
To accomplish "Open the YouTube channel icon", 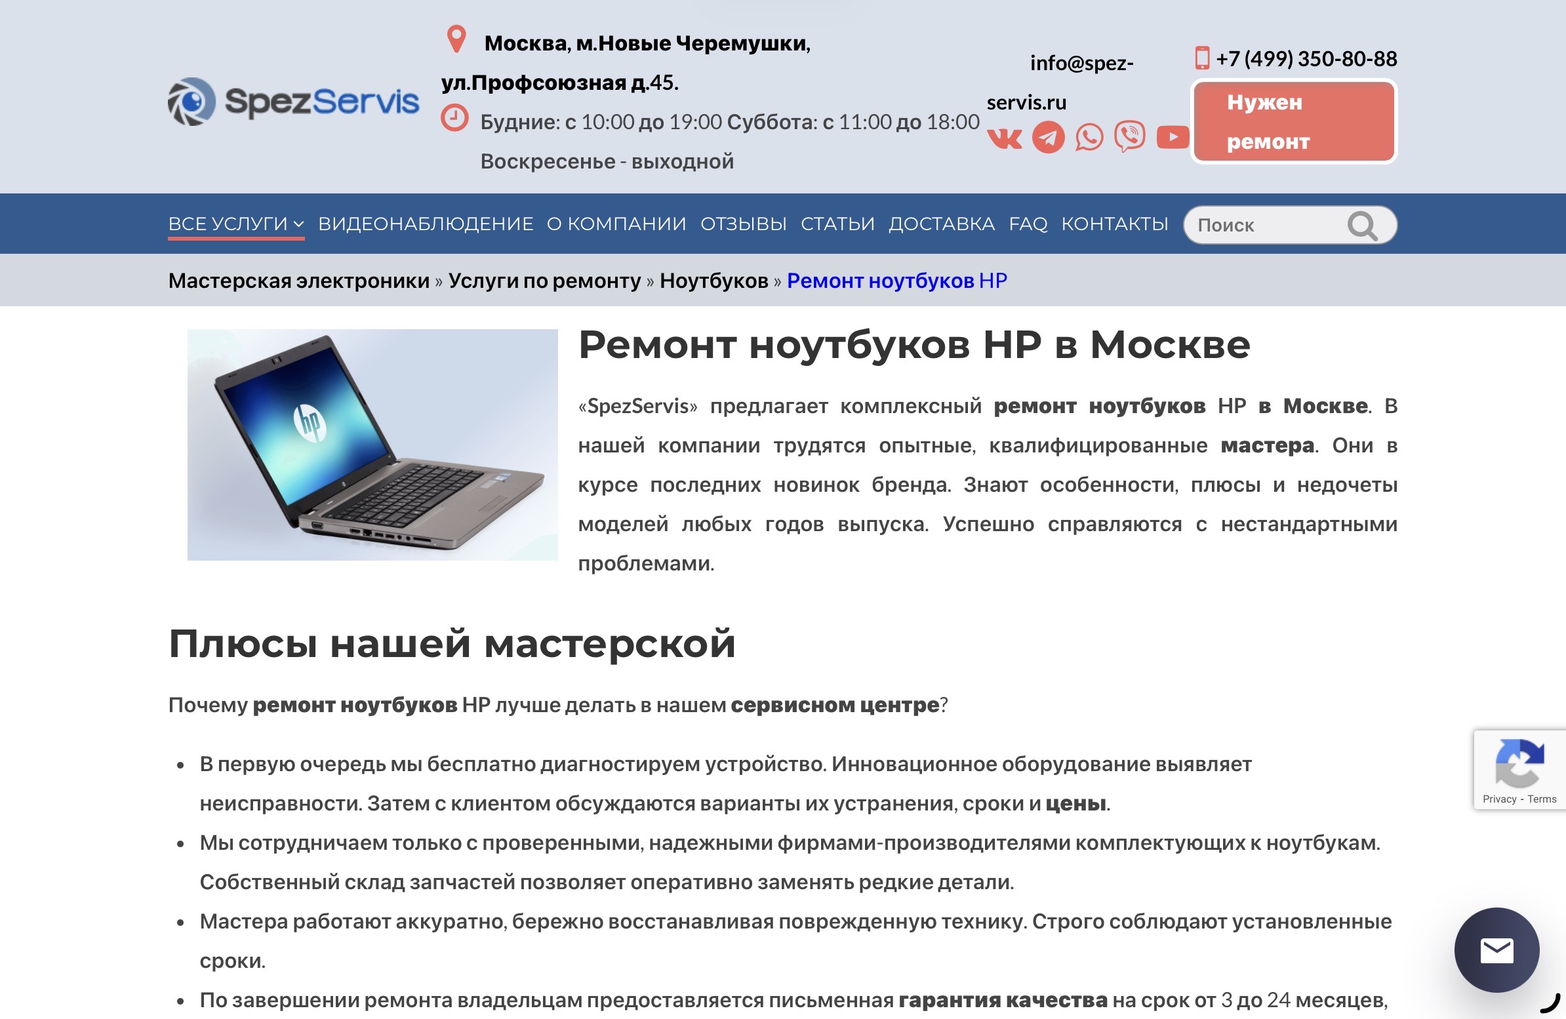I will (x=1173, y=137).
